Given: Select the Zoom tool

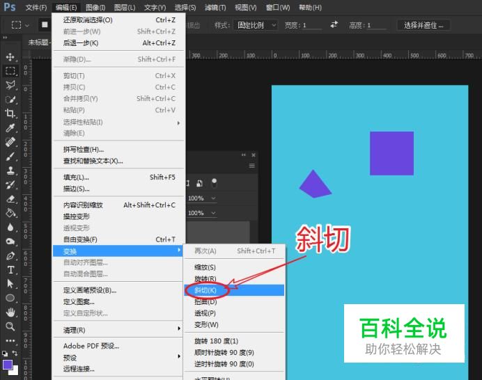Looking at the screenshot, I should point(10,326).
